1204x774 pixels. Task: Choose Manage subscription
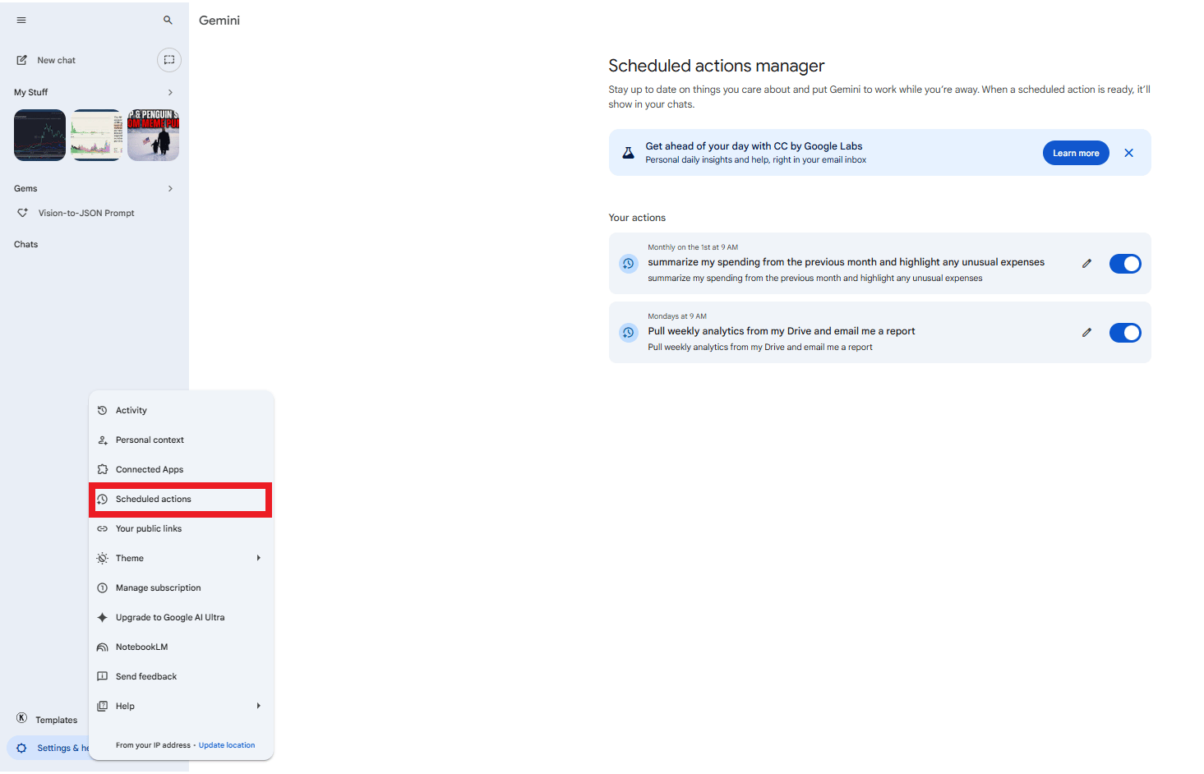(x=181, y=587)
